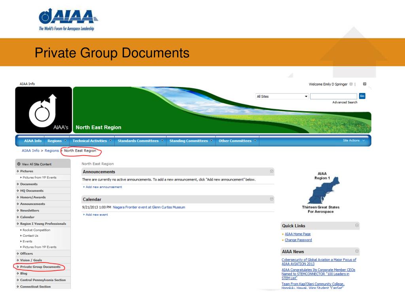Open Officers in the sidebar
The width and height of the screenshot is (405, 304).
(x=26, y=254)
